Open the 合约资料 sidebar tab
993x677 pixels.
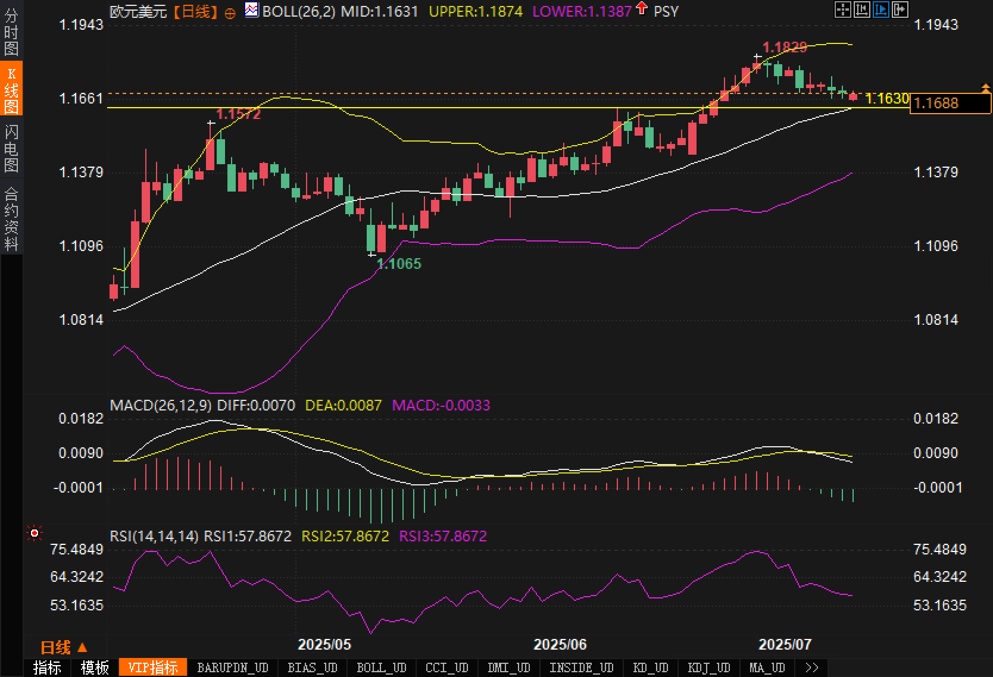11,218
